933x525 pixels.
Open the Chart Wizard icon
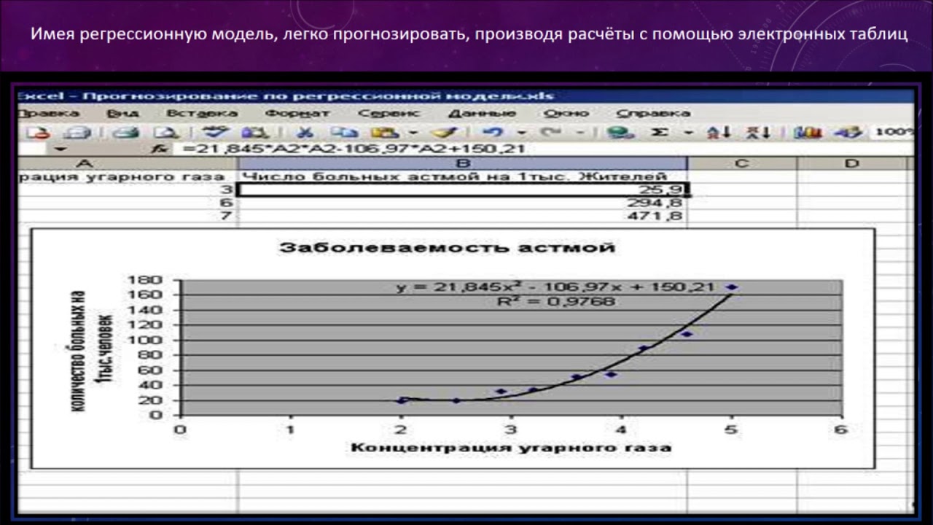[x=808, y=133]
